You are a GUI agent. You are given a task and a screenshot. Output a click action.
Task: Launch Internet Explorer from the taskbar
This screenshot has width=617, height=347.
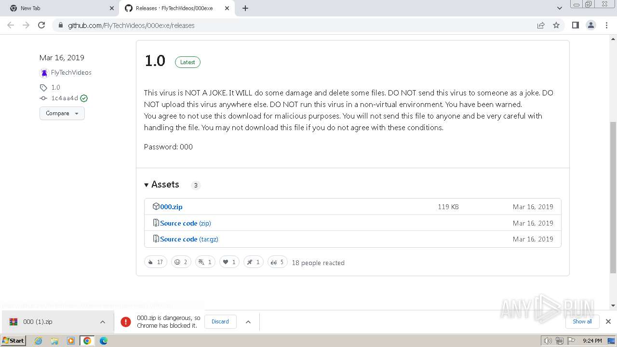point(39,341)
